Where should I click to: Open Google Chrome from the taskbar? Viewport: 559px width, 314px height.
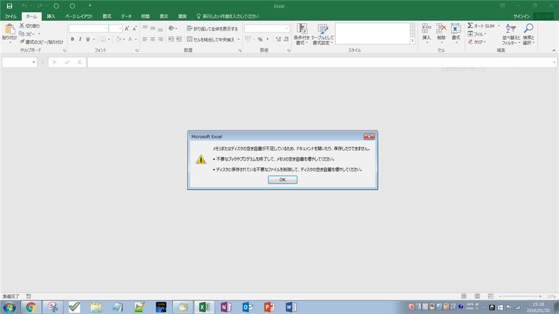31,307
